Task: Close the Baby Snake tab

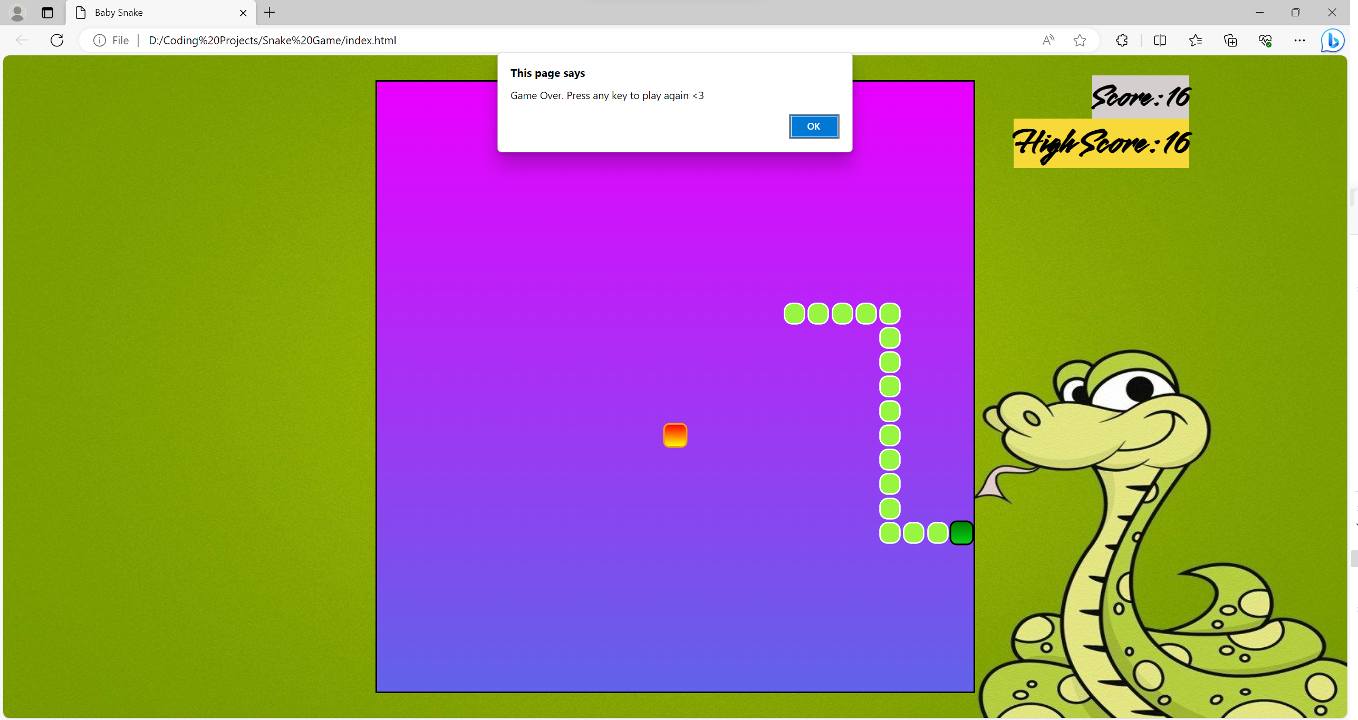Action: (x=243, y=13)
